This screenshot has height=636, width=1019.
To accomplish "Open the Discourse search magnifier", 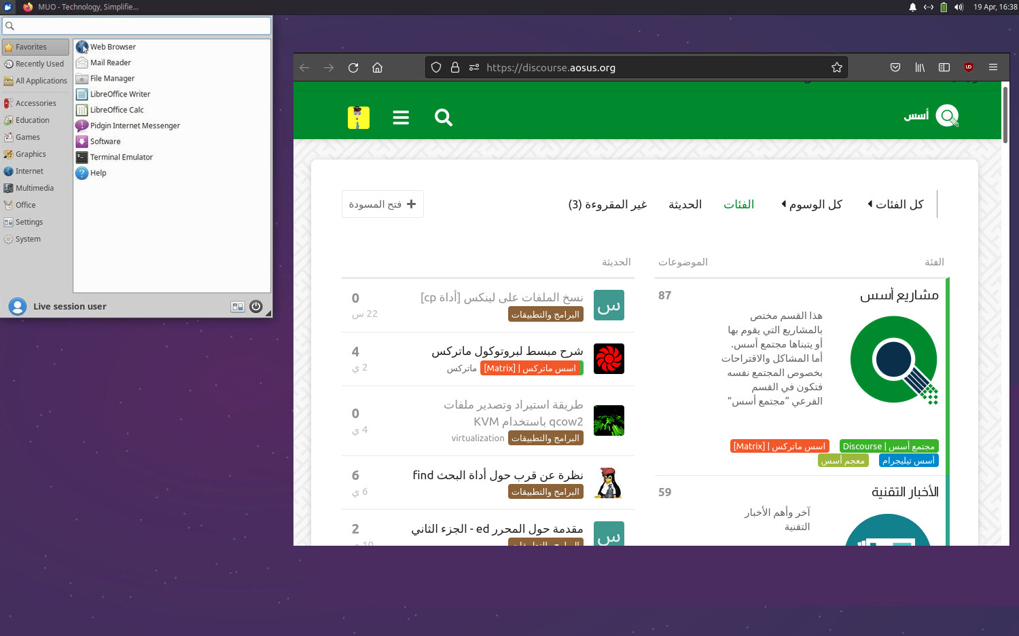I will 444,117.
